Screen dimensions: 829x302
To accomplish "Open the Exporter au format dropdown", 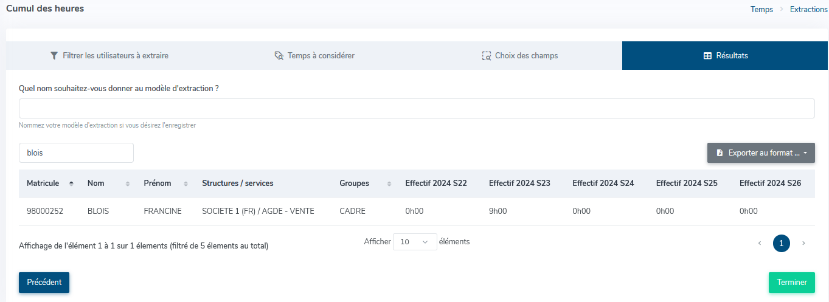I will click(761, 153).
